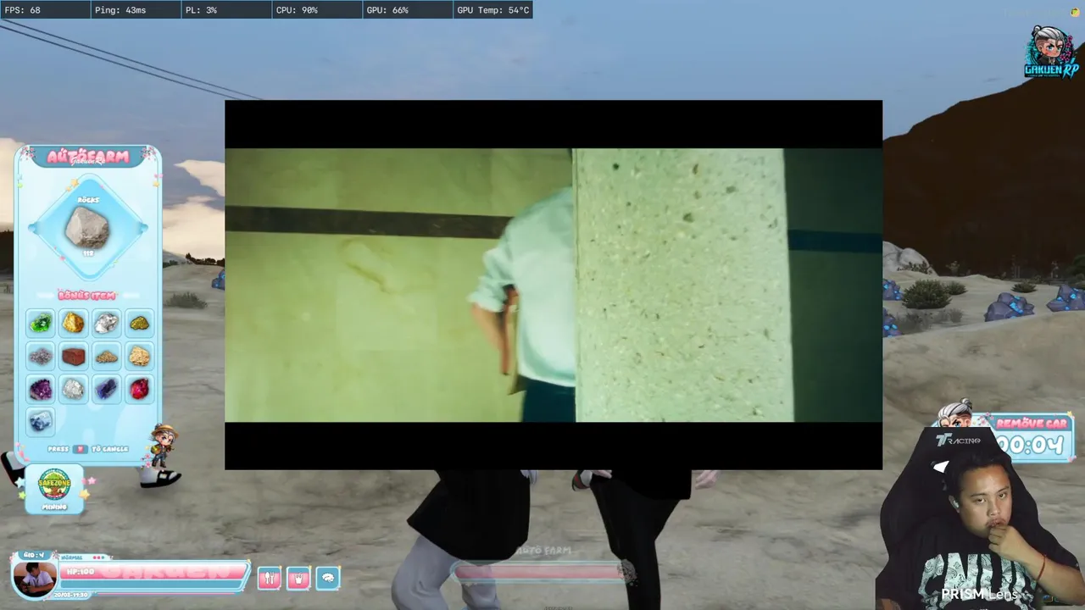Select the white crystal bonus item
1085x610 pixels.
pyautogui.click(x=74, y=389)
